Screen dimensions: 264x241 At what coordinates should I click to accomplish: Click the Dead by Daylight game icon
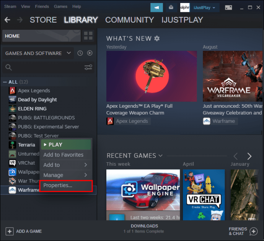click(12, 100)
